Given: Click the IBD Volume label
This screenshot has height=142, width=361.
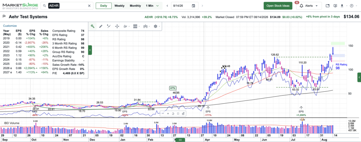Looking at the screenshot, I should click(12, 123).
